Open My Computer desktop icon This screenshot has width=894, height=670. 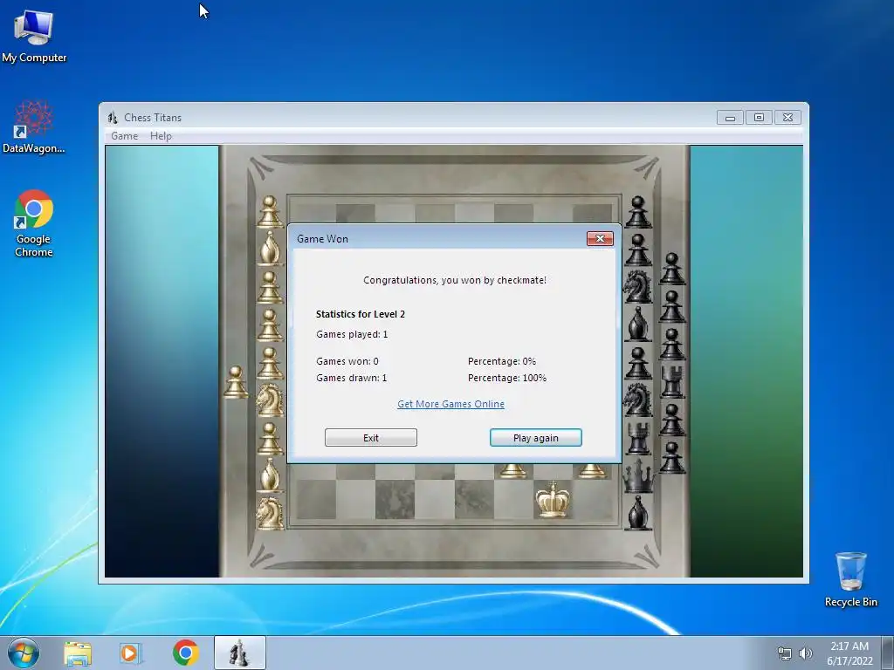click(34, 35)
